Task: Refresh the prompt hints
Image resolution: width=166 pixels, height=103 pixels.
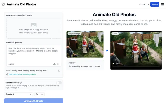Action: click(59, 71)
